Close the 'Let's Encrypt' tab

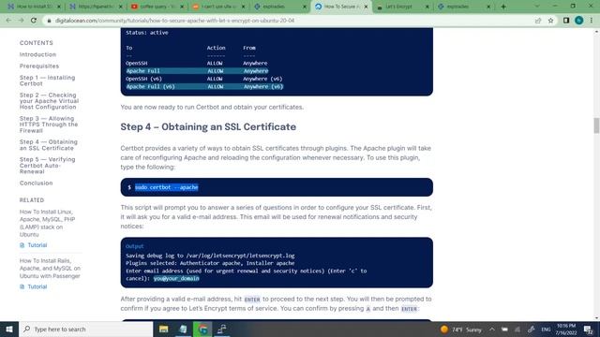pos(427,7)
